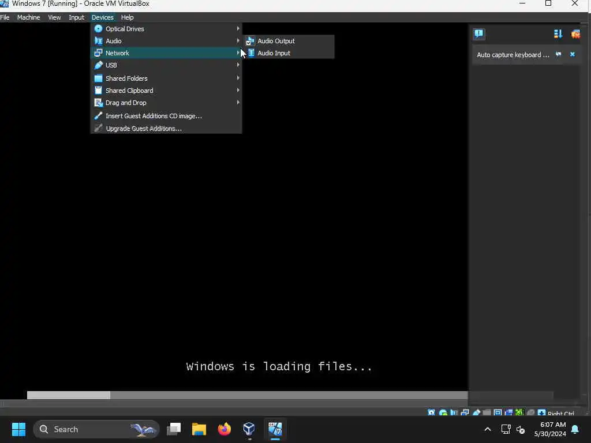Click the recording status bar icon
591x443 pixels.
click(x=508, y=412)
